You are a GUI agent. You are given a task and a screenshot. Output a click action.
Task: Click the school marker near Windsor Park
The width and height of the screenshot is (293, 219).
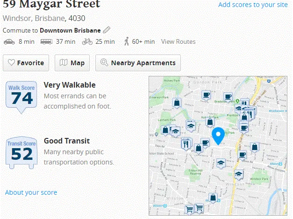(238, 175)
